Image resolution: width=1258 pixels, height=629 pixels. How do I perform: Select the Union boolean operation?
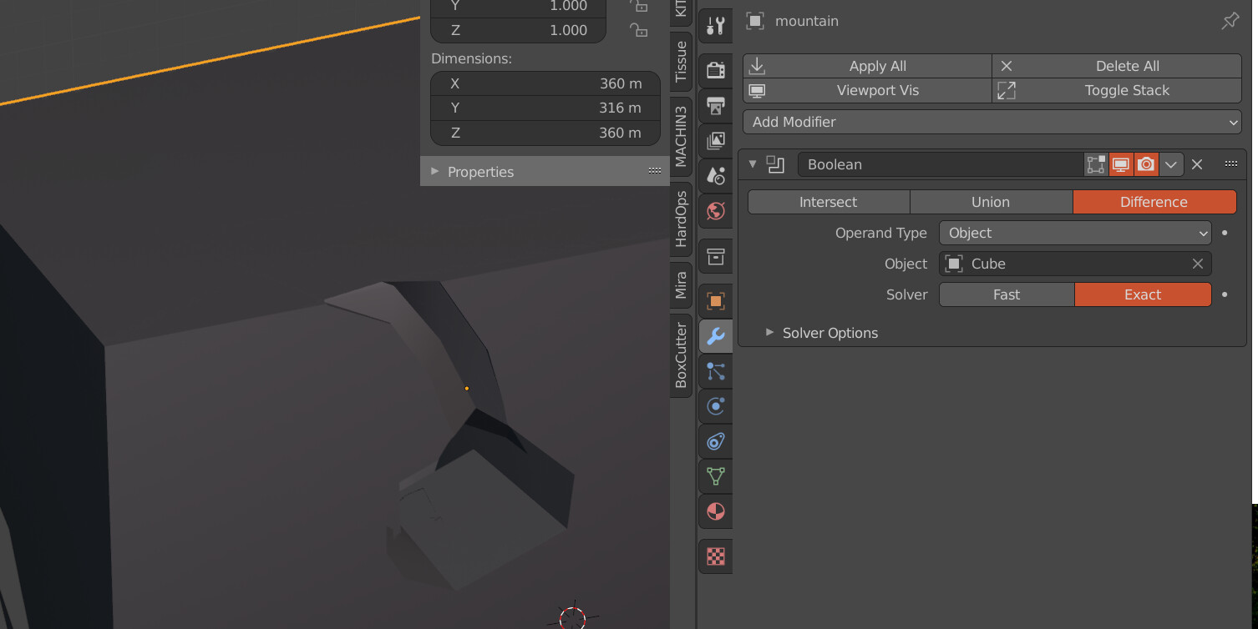click(x=991, y=201)
